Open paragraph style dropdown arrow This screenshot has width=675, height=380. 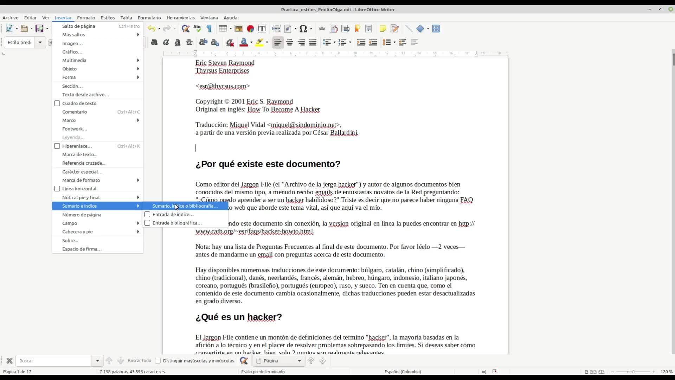[40, 43]
